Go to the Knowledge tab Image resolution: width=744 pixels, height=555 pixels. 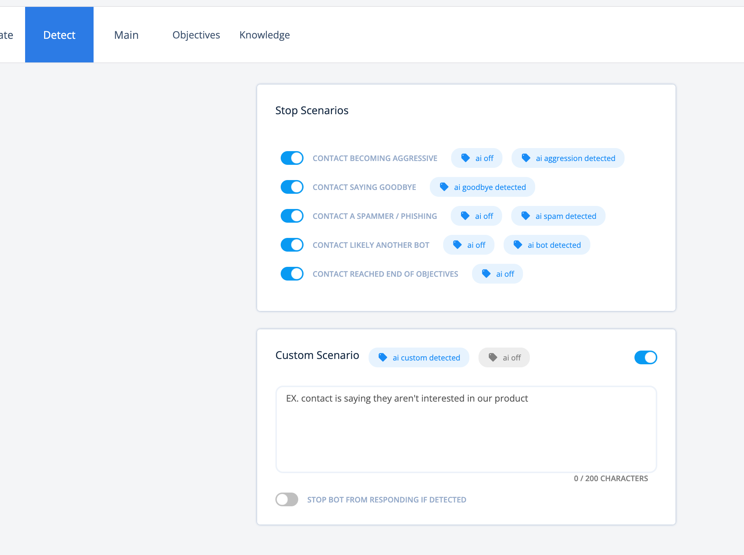coord(264,35)
